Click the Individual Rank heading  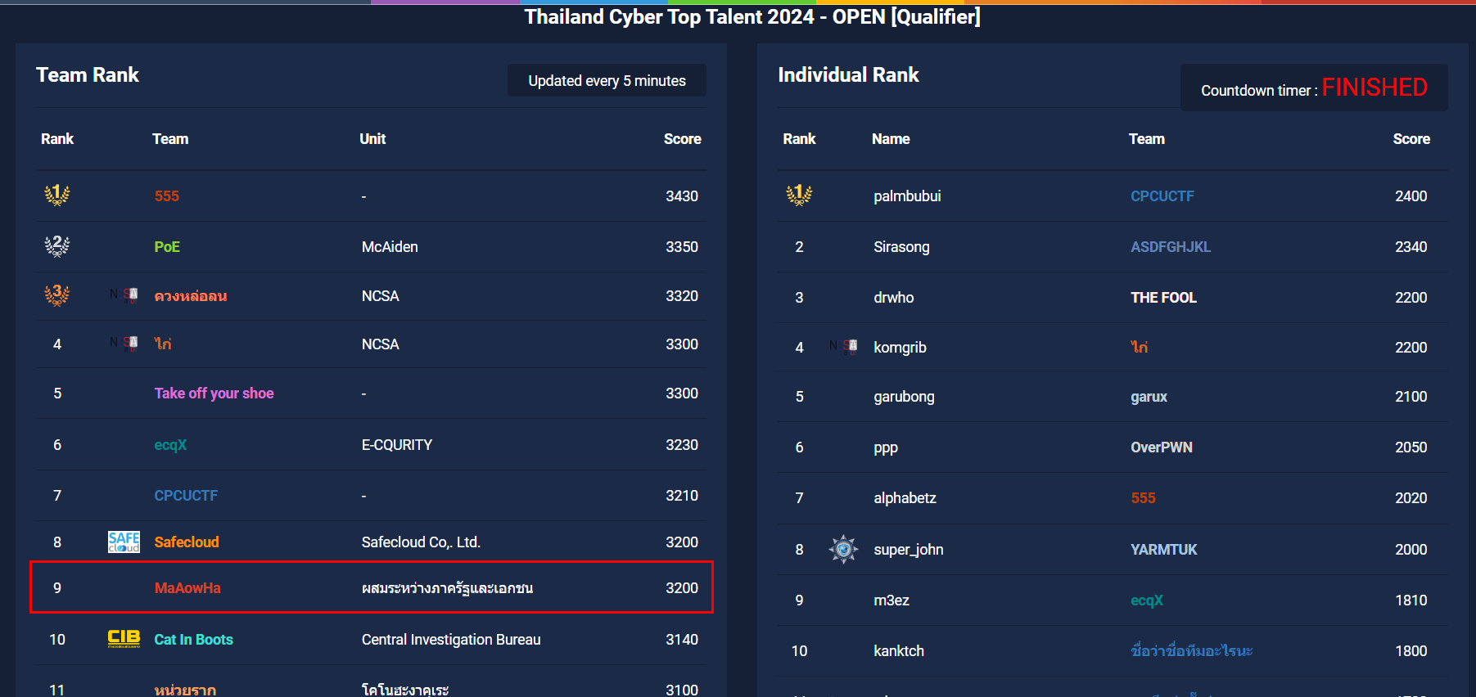(848, 75)
